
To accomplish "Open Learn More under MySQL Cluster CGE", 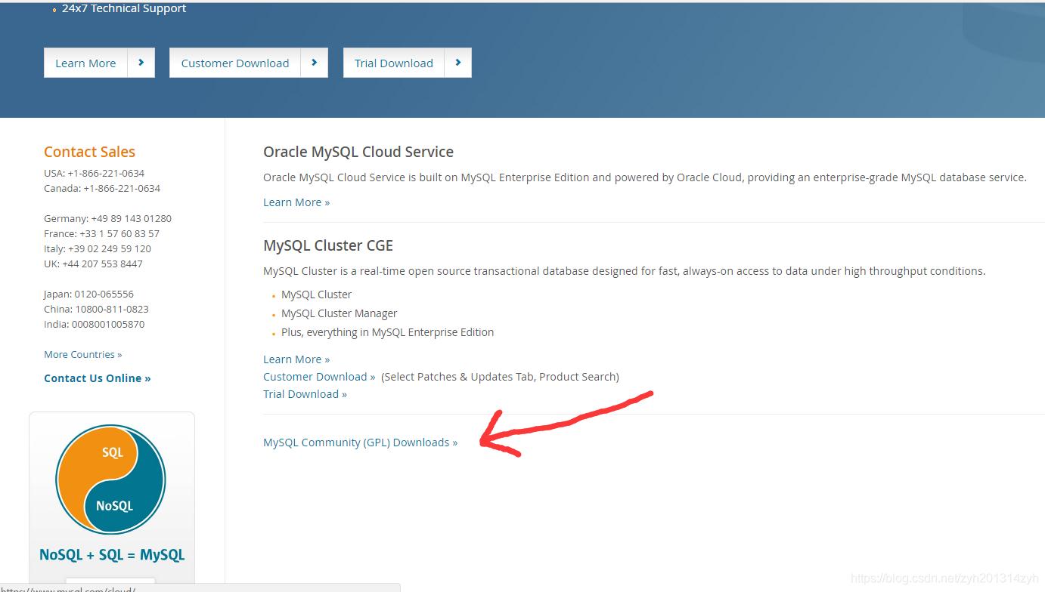I will (296, 359).
